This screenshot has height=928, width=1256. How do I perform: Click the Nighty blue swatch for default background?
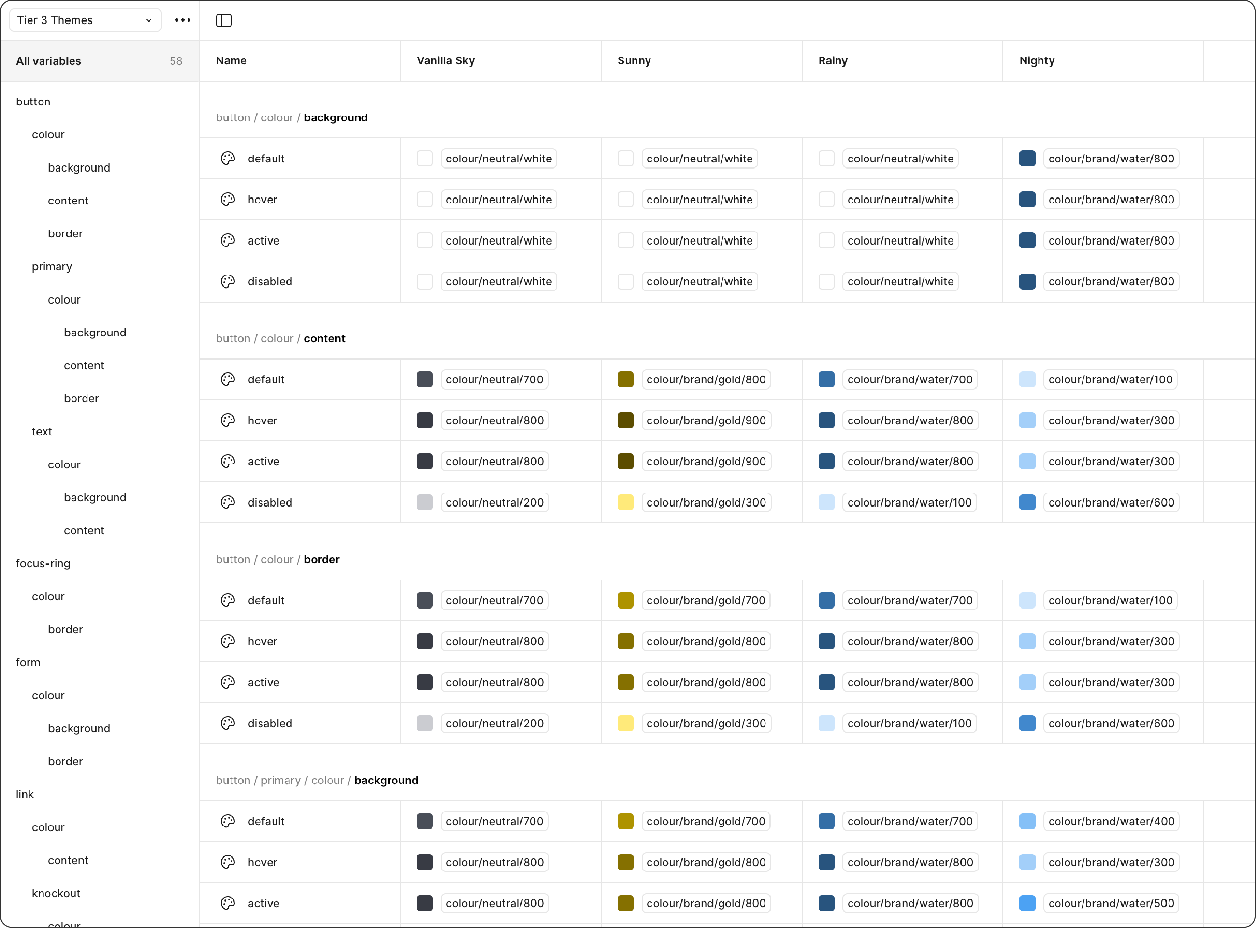tap(1027, 159)
